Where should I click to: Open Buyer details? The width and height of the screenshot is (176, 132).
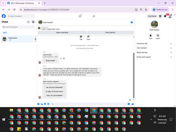coord(50,61)
